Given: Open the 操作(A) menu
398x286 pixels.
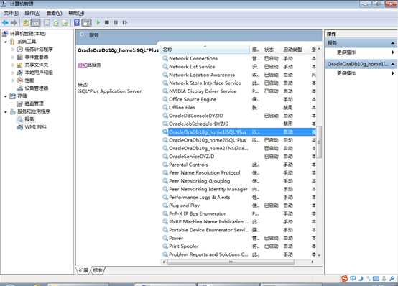Looking at the screenshot, I should point(32,13).
